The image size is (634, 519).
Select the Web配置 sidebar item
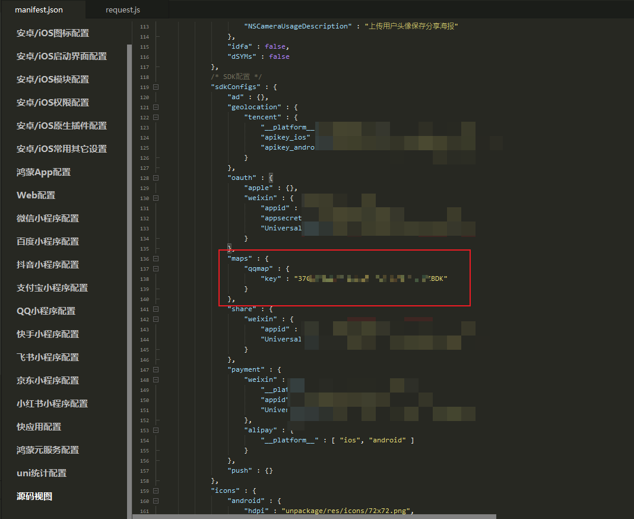tap(36, 195)
